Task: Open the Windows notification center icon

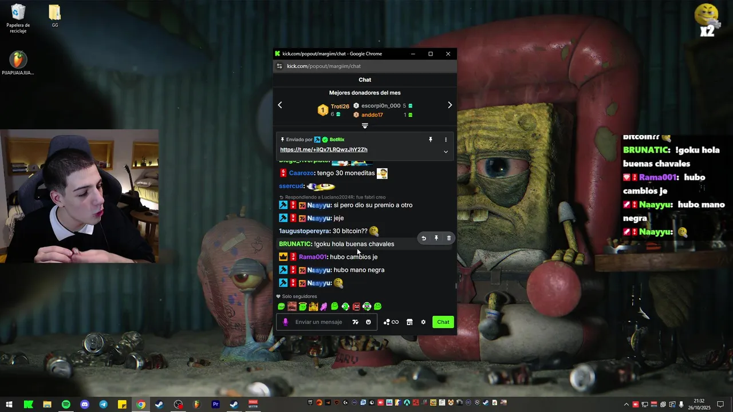Action: click(x=720, y=405)
